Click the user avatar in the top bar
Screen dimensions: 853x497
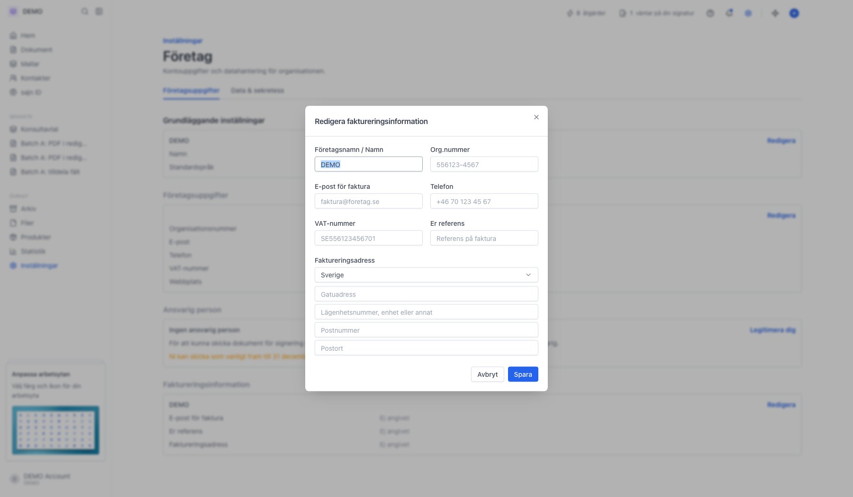point(794,13)
